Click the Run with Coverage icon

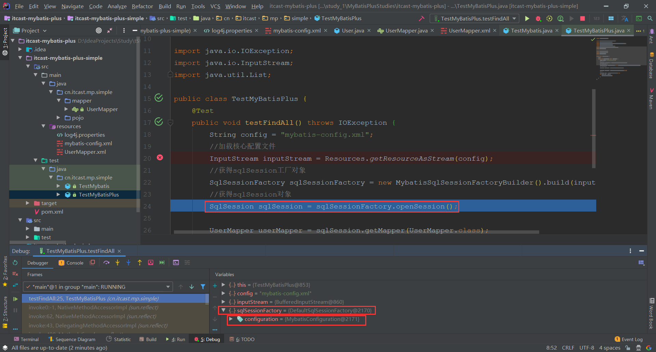click(x=549, y=18)
